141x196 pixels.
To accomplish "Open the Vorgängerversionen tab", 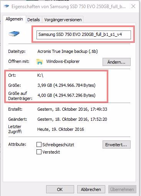I will 63,20.
